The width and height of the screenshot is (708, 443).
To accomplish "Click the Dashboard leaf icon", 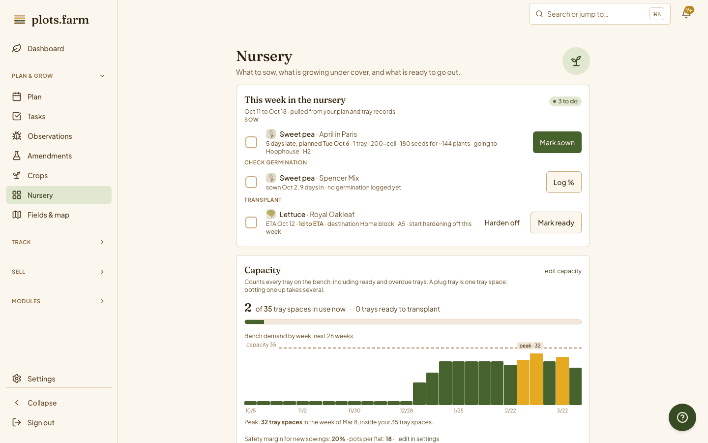I will tap(17, 48).
